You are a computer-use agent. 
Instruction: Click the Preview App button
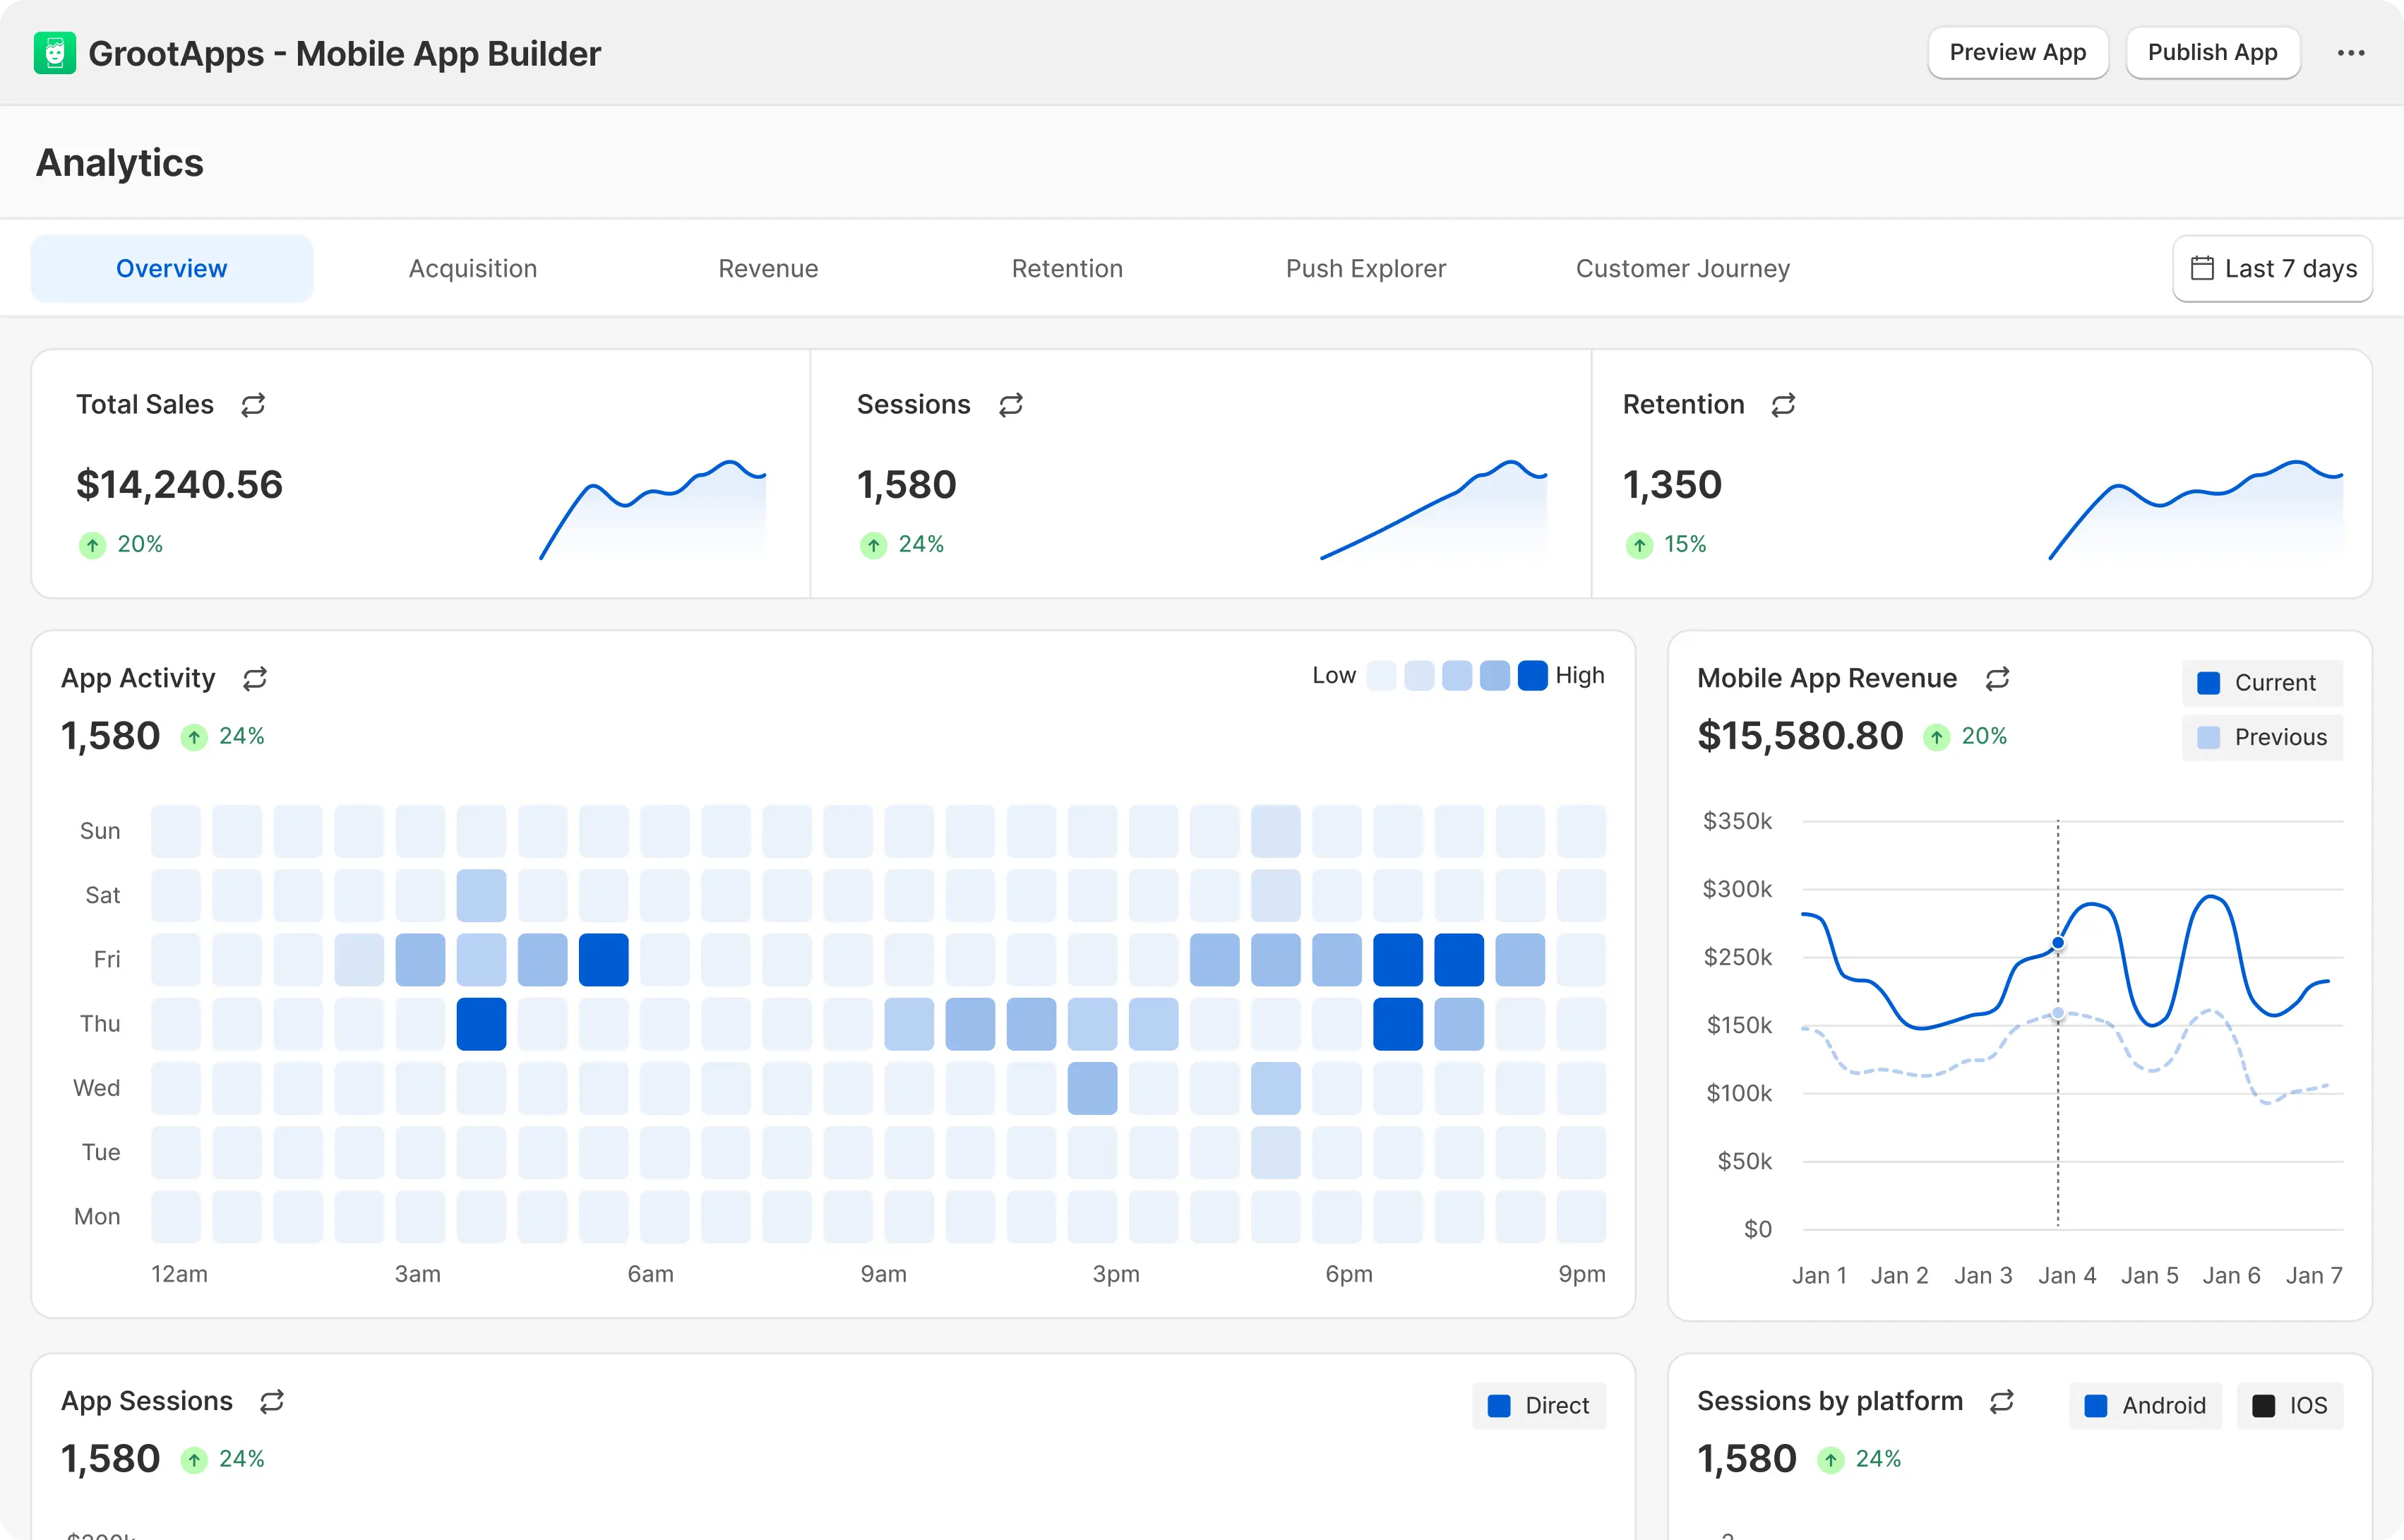[x=2017, y=53]
